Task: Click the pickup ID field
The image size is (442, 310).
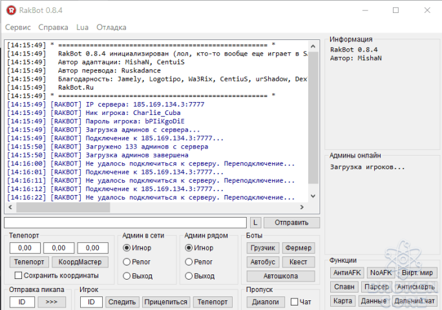Action: pyautogui.click(x=22, y=302)
